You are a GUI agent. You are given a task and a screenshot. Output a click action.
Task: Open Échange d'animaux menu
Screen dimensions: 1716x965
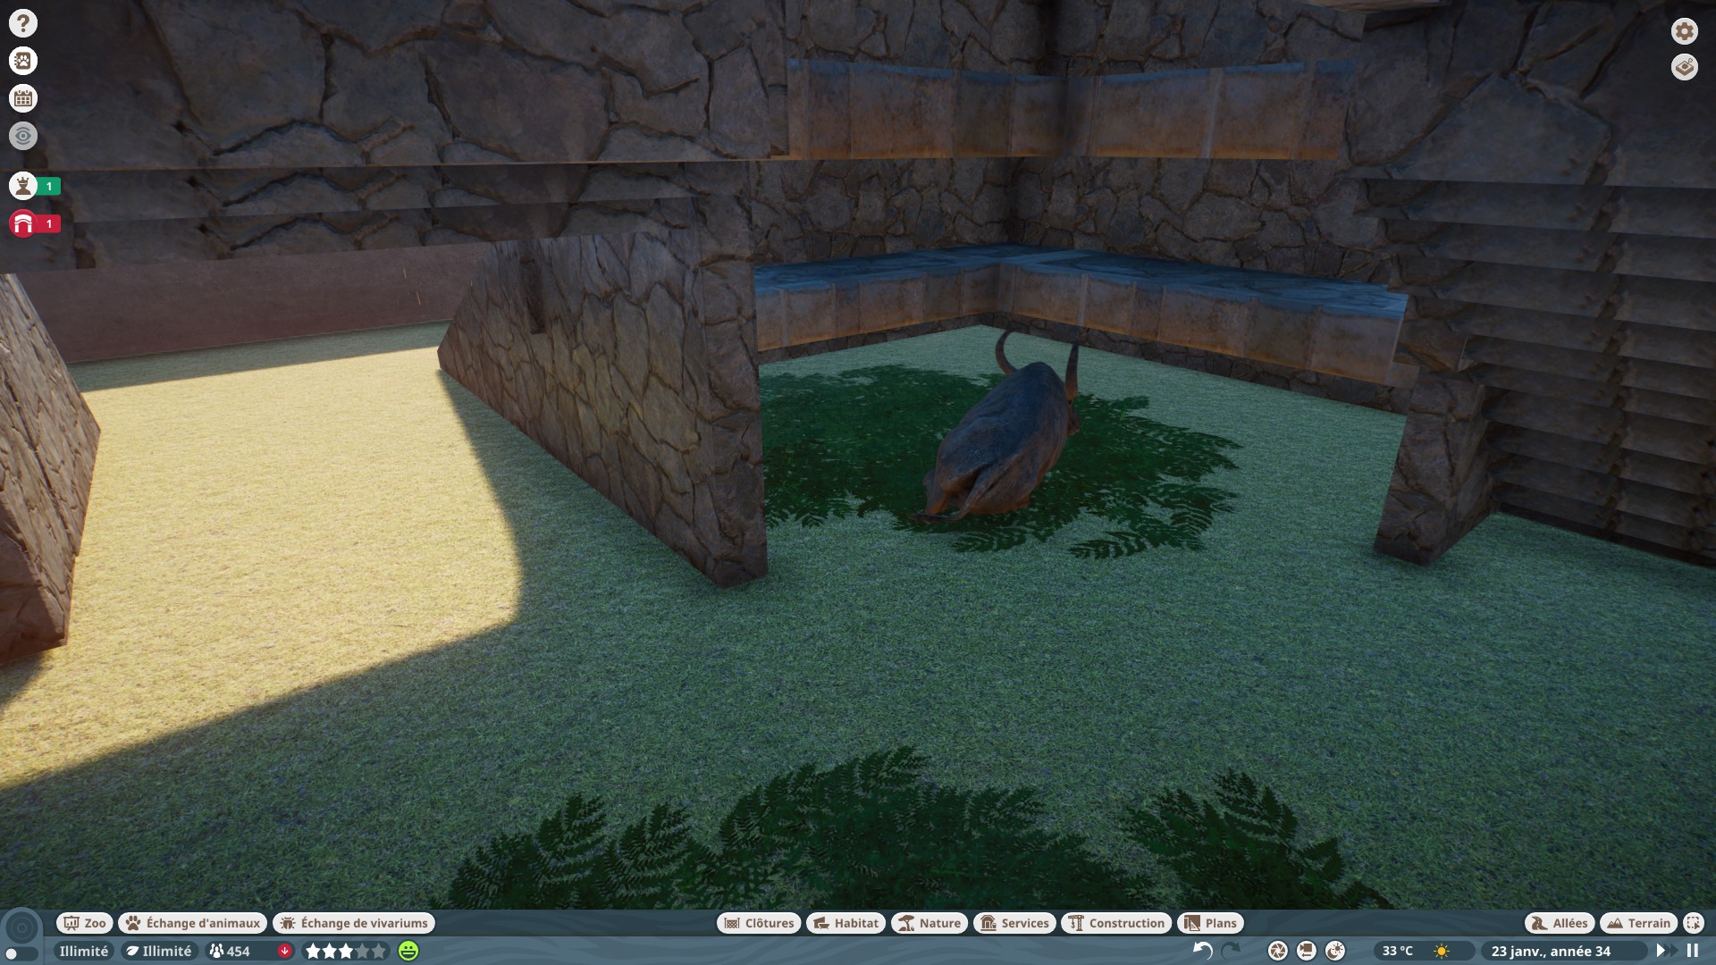click(x=192, y=923)
